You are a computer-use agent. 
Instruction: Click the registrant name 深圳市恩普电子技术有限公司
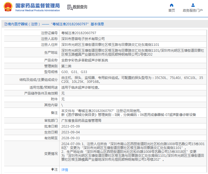83,39
